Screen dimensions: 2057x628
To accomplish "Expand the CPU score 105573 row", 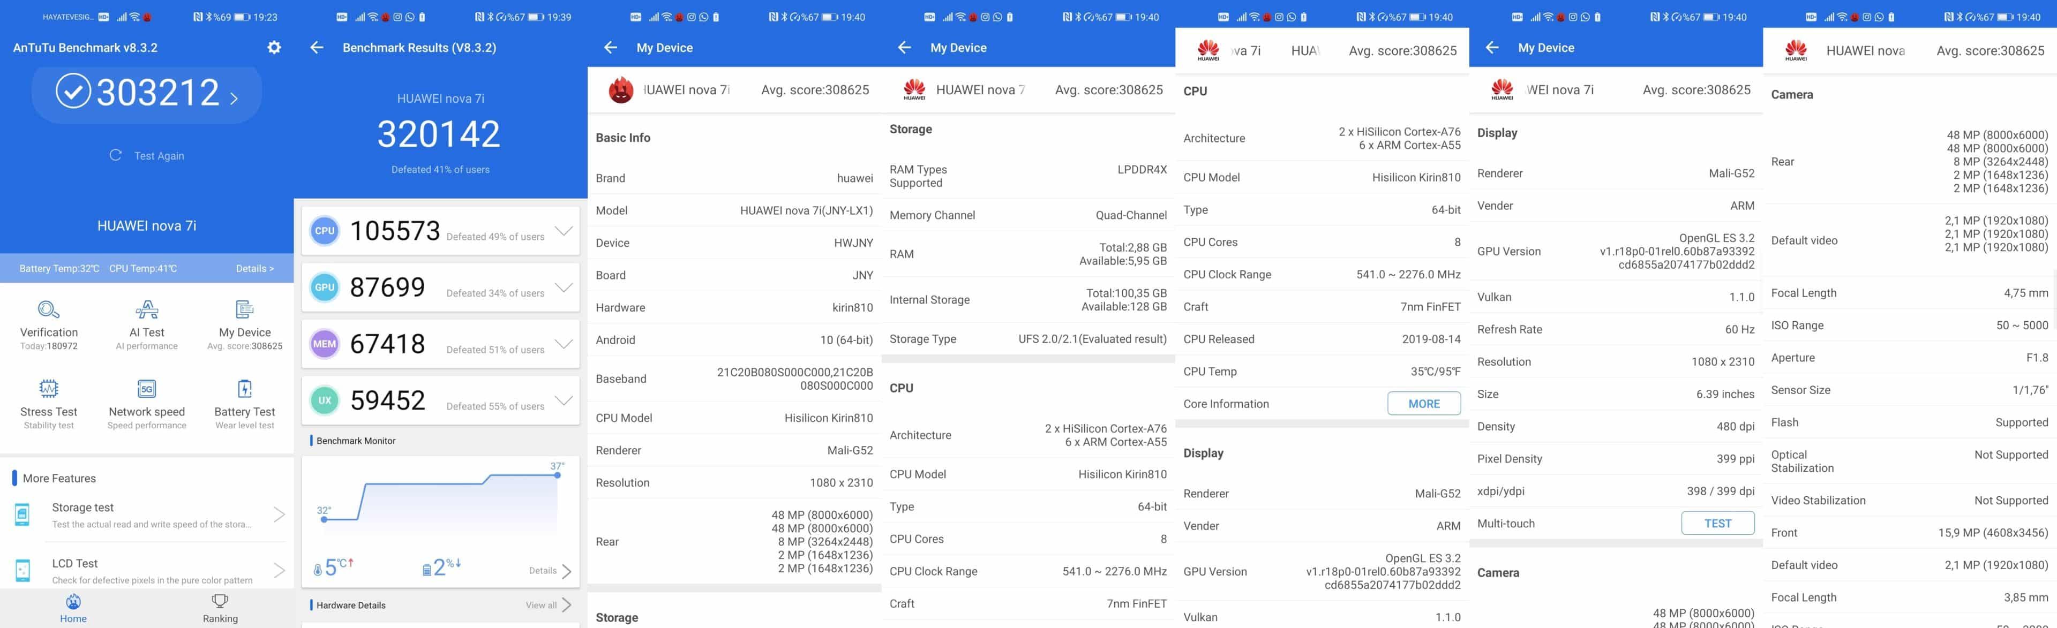I will 564,231.
